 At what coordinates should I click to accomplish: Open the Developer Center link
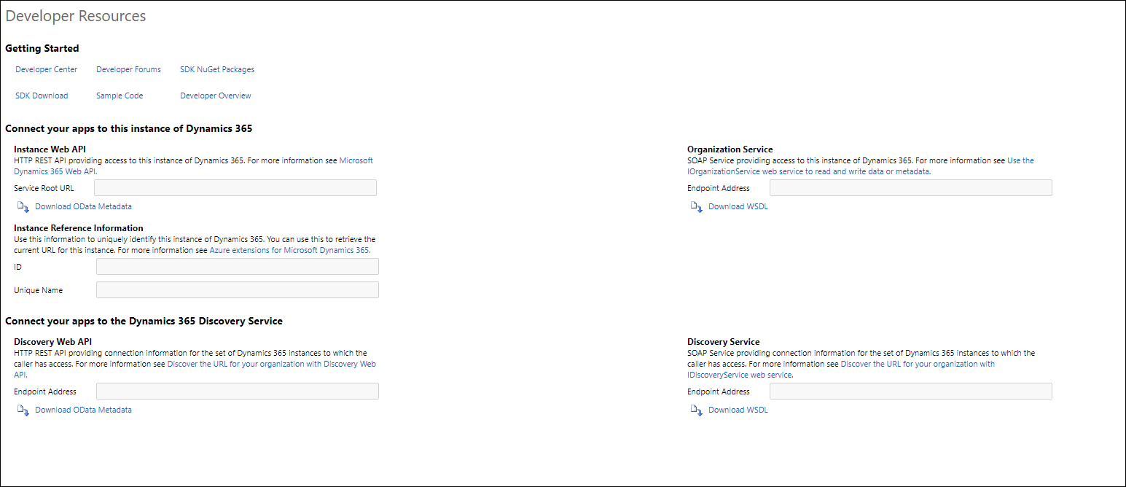click(x=46, y=69)
